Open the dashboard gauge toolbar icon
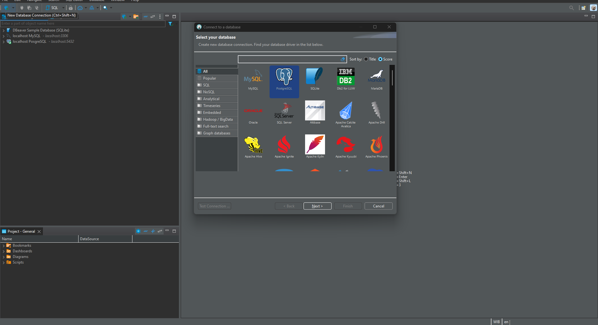The image size is (598, 325). pyautogui.click(x=80, y=8)
